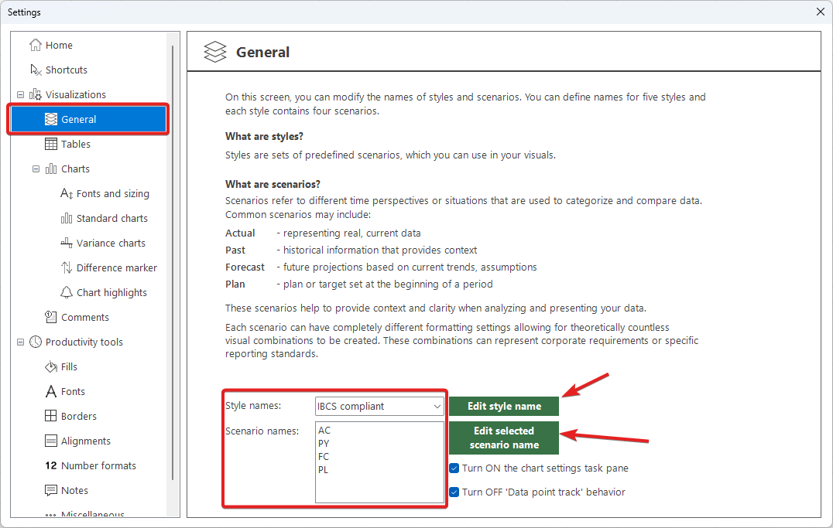This screenshot has width=833, height=528.
Task: Select the FC scenario in list
Action: pos(324,457)
